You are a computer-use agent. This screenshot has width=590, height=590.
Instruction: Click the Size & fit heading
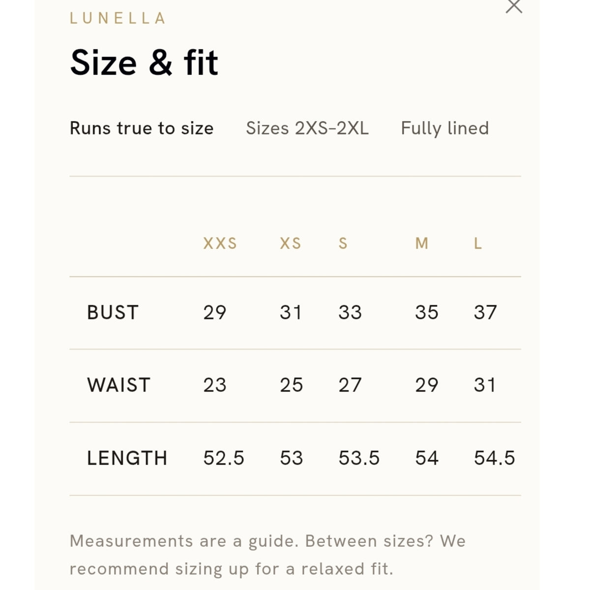144,63
